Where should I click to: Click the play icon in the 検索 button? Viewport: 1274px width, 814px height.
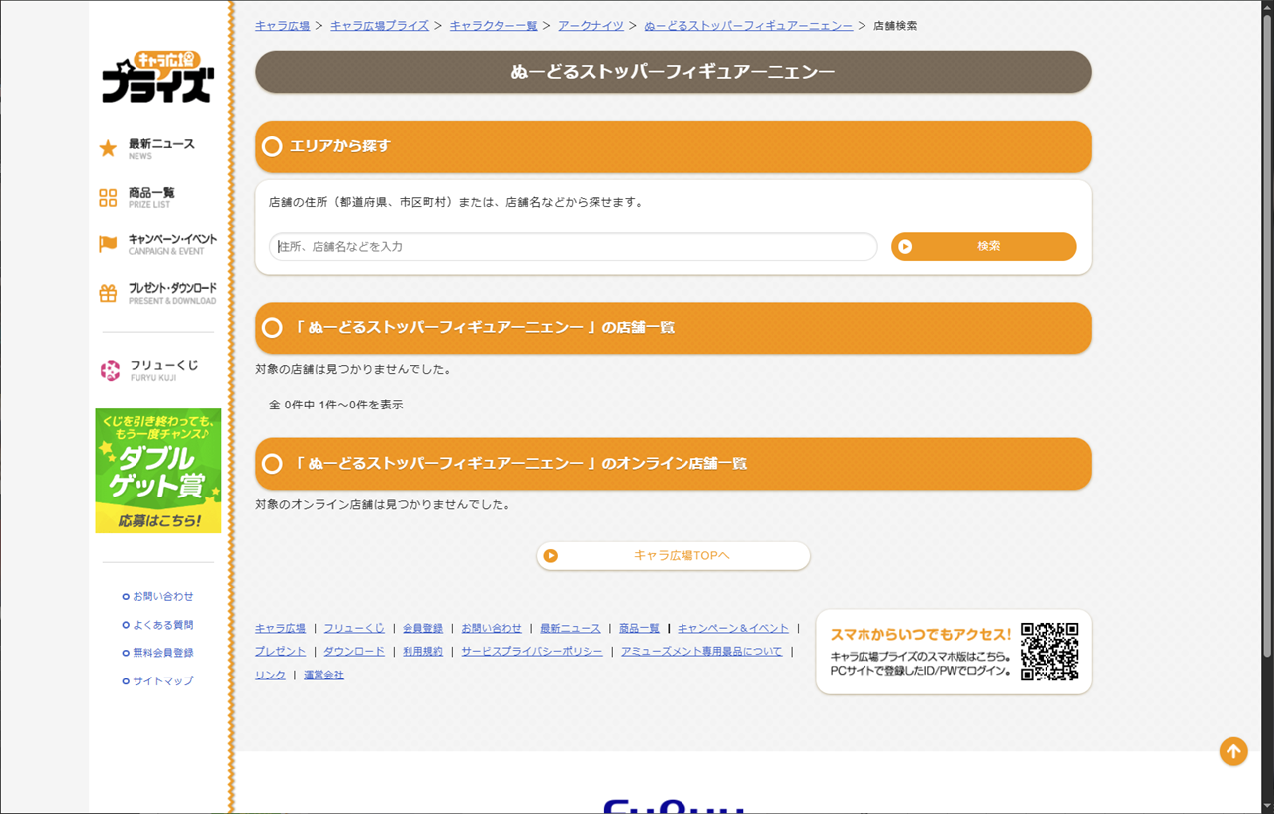[905, 246]
